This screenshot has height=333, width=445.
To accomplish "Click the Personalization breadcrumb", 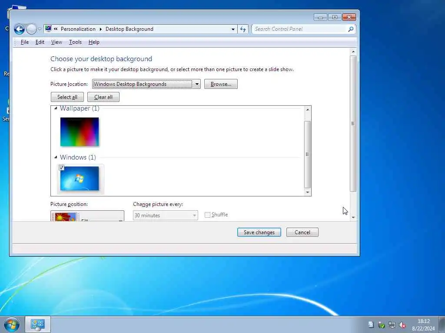I will [78, 29].
